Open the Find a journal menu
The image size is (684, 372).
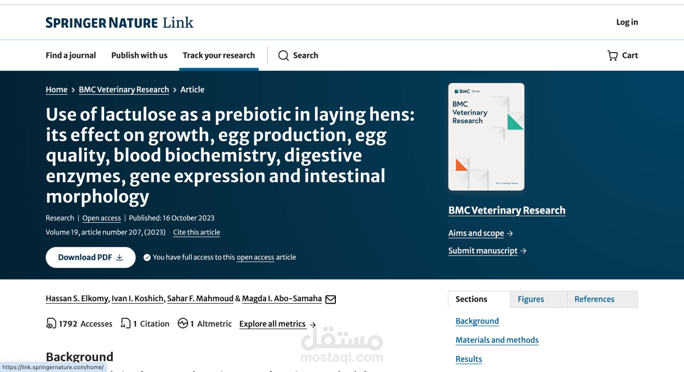[71, 55]
